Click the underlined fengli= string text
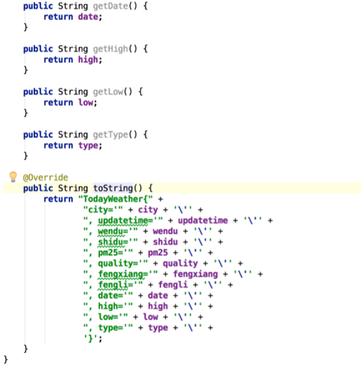The image size is (361, 371). pos(115,285)
